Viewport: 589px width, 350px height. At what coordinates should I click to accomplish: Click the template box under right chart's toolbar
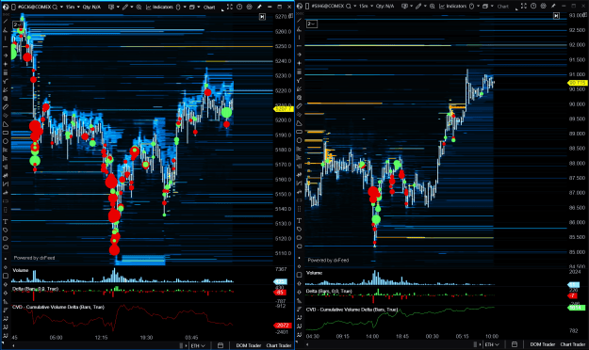click(312, 24)
